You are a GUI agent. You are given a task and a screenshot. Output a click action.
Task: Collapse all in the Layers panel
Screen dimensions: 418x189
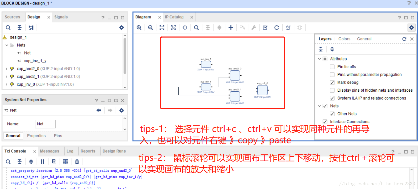(x=321, y=49)
